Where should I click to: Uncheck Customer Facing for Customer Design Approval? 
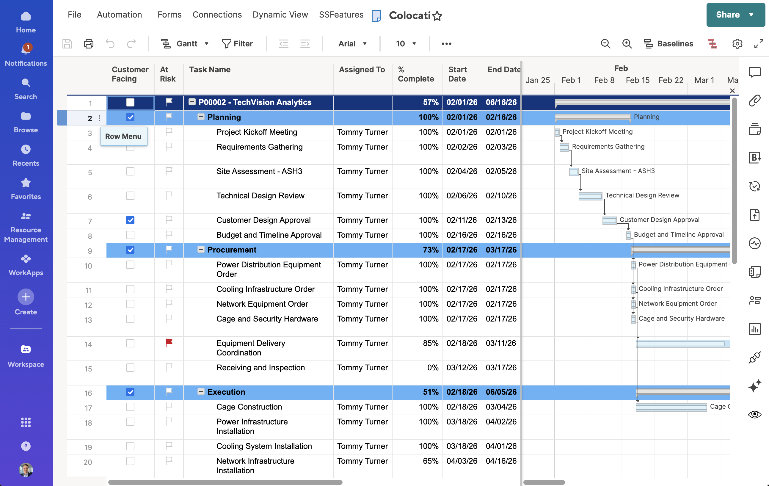[x=130, y=220]
